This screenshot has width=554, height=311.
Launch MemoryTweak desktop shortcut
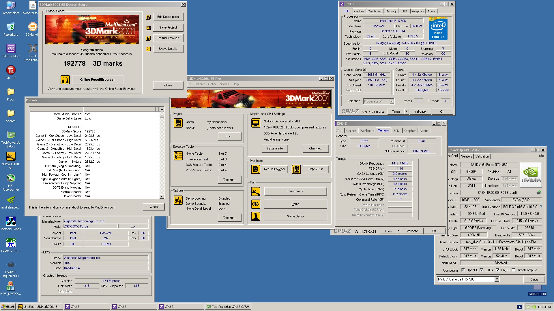(x=11, y=224)
